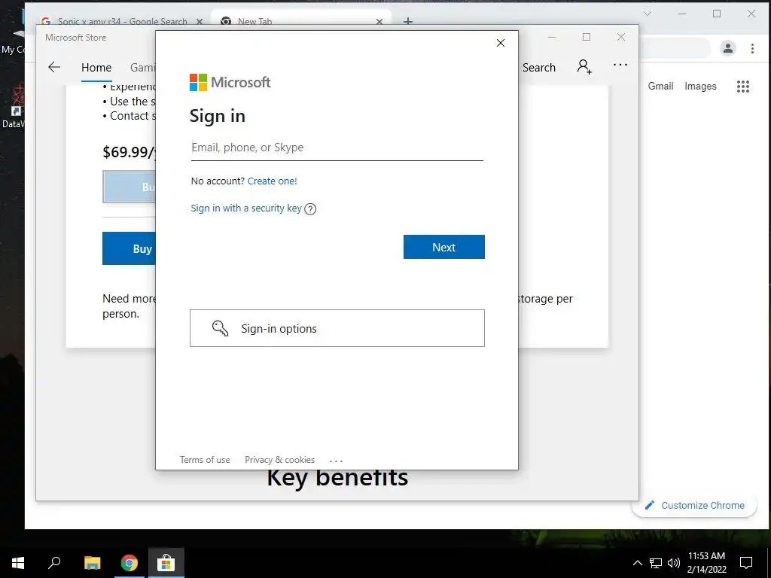
Task: Click the Store account sign-in person icon
Action: [x=584, y=67]
